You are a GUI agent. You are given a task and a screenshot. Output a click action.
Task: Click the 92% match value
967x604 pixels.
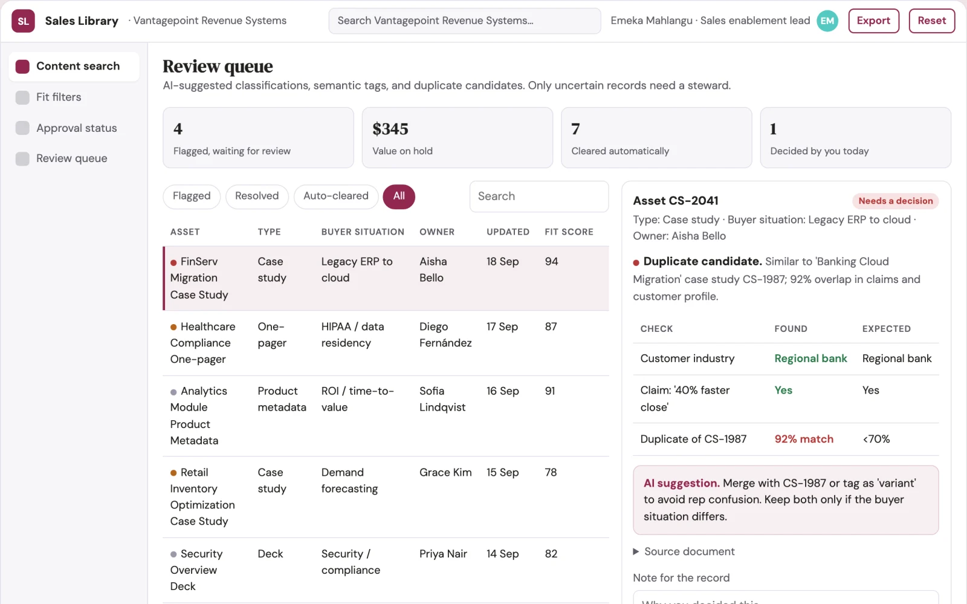[x=804, y=440]
